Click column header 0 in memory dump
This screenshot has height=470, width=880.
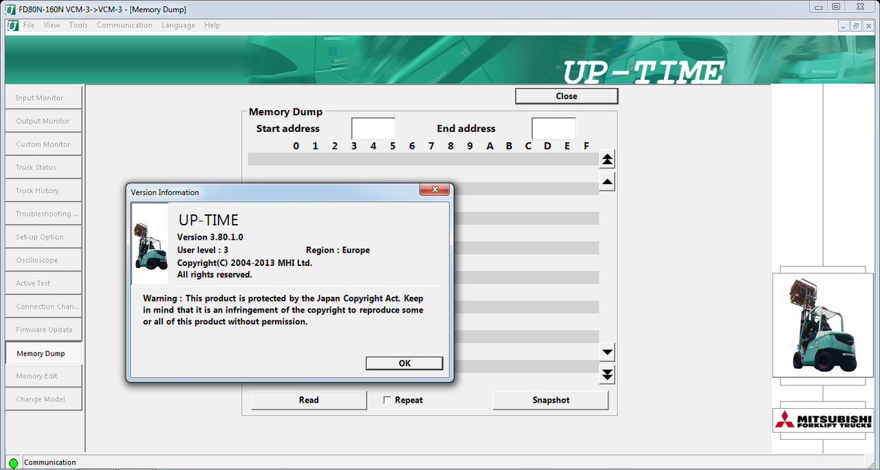pyautogui.click(x=296, y=146)
